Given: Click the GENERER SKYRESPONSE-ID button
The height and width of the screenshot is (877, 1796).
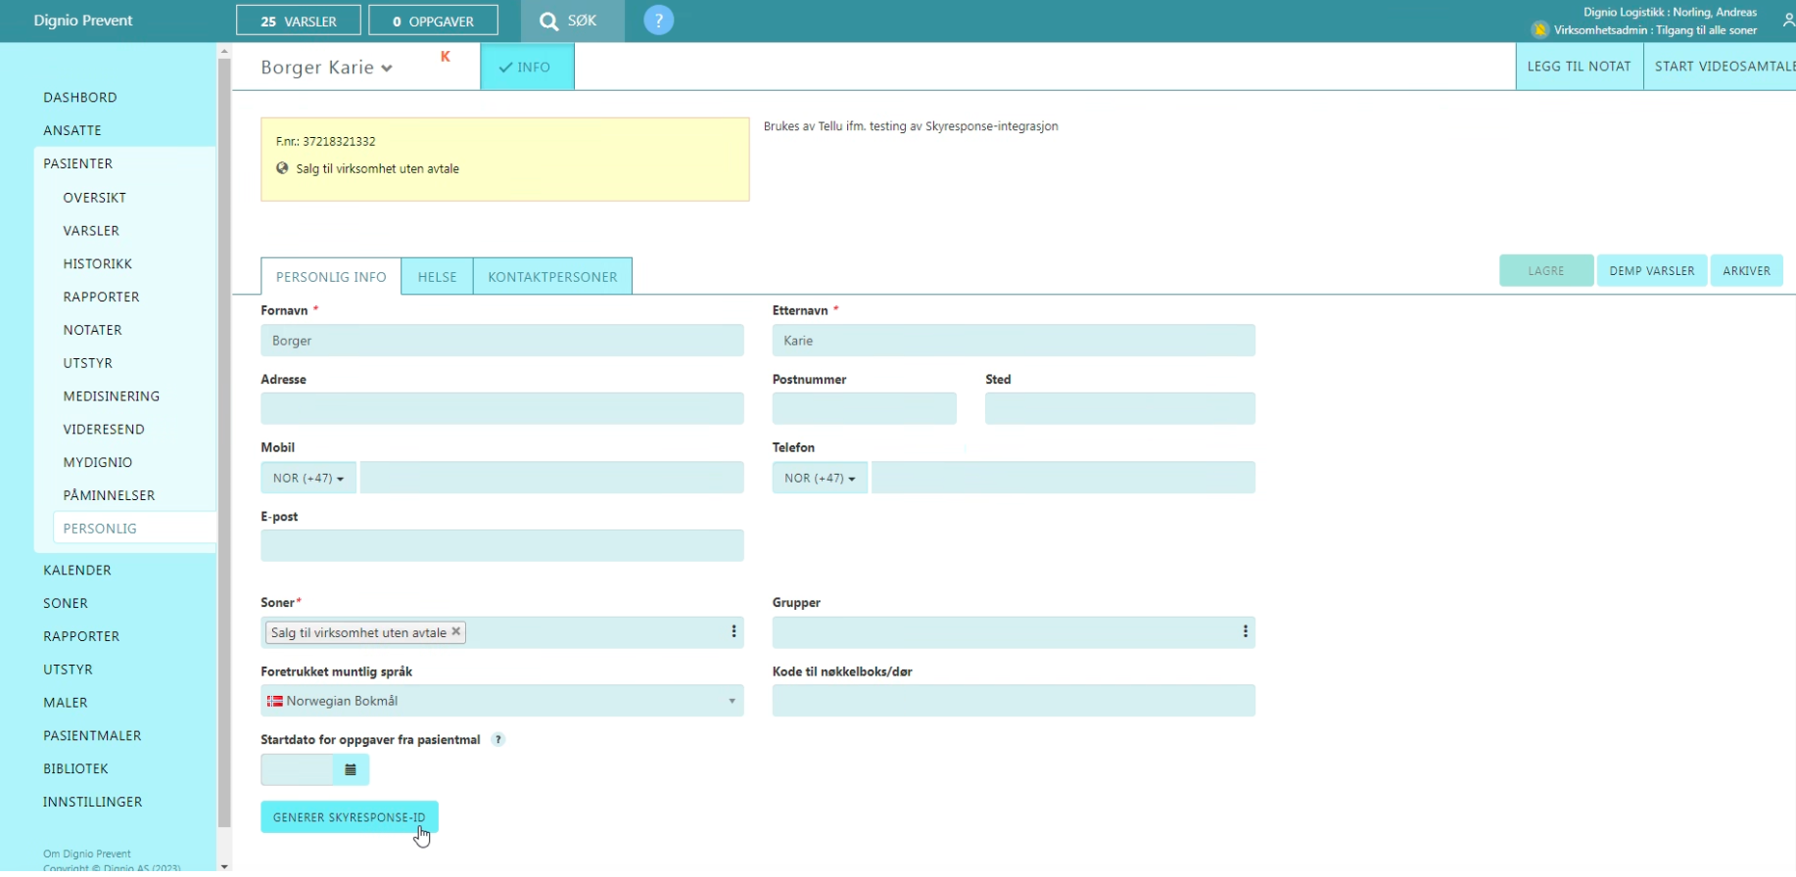Looking at the screenshot, I should (x=349, y=817).
